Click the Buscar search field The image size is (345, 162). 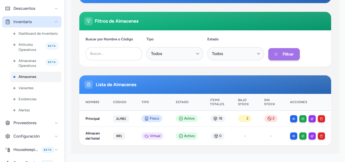coord(114,54)
